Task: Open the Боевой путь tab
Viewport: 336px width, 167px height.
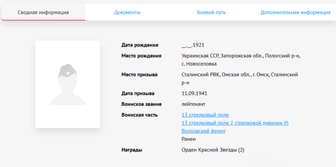Action: [211, 13]
